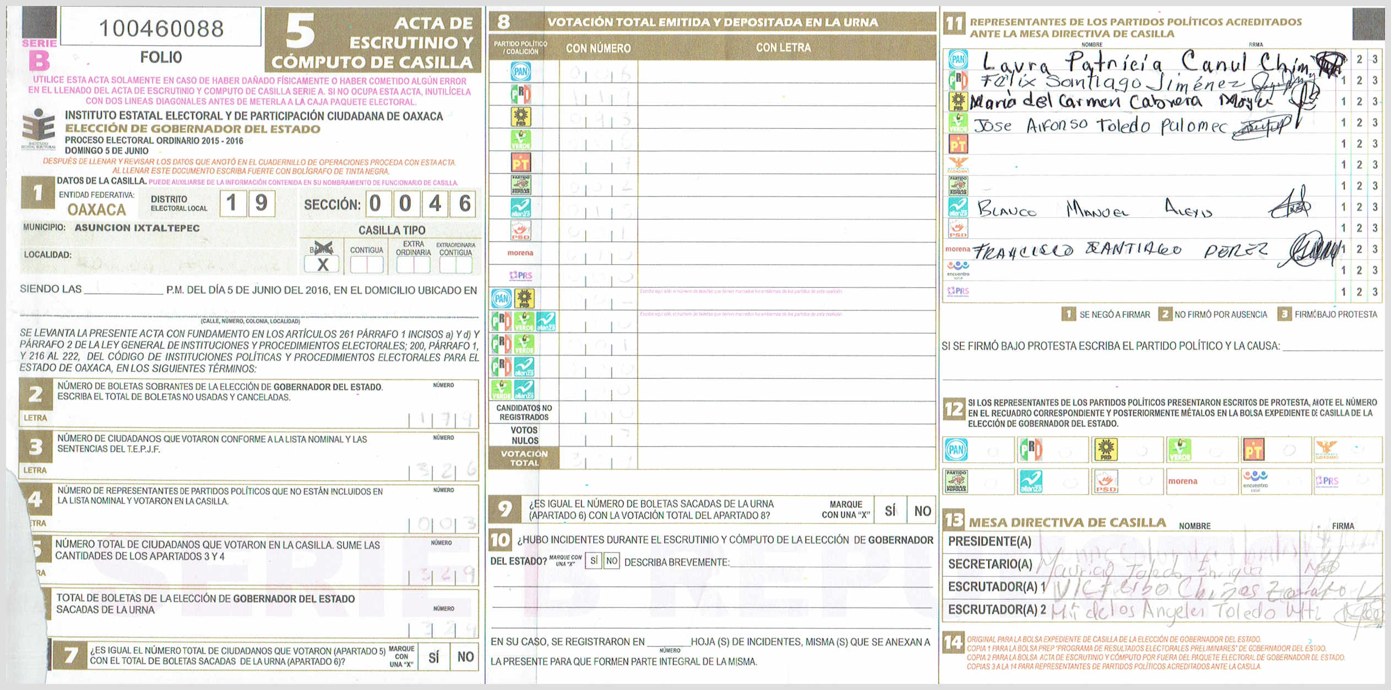This screenshot has height=690, width=1391.
Task: Mark the NO box for incidents in section 10
Action: 611,561
